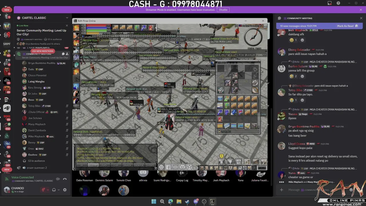
Task: Open the quest alert icon with exclamation
Action: tap(222, 156)
